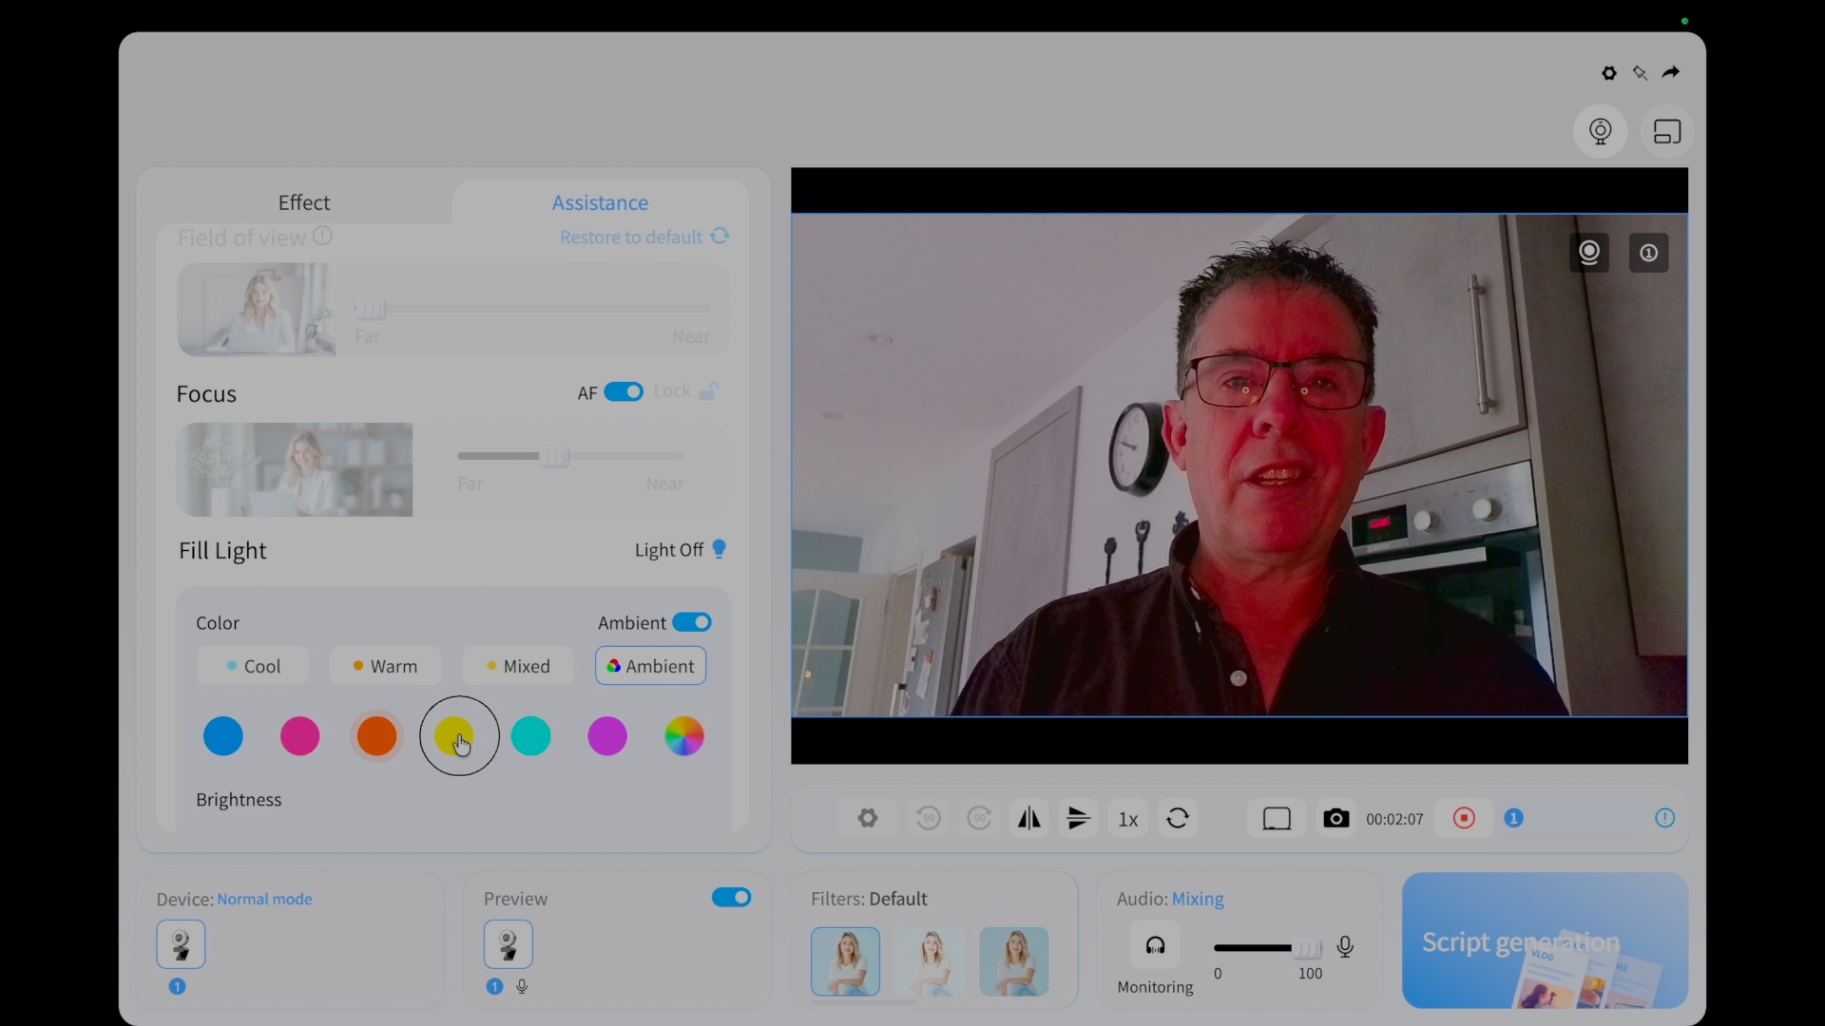
Task: Open the settings gear at top right
Action: 1608,73
